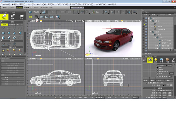Select the 視点 radio button
This screenshot has height=117, width=176.
[158, 68]
